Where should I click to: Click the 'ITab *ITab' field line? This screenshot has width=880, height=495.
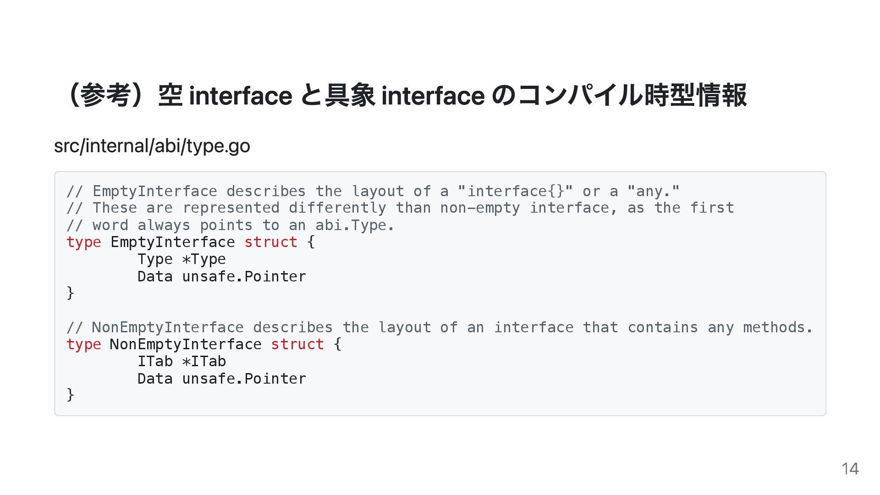(181, 361)
